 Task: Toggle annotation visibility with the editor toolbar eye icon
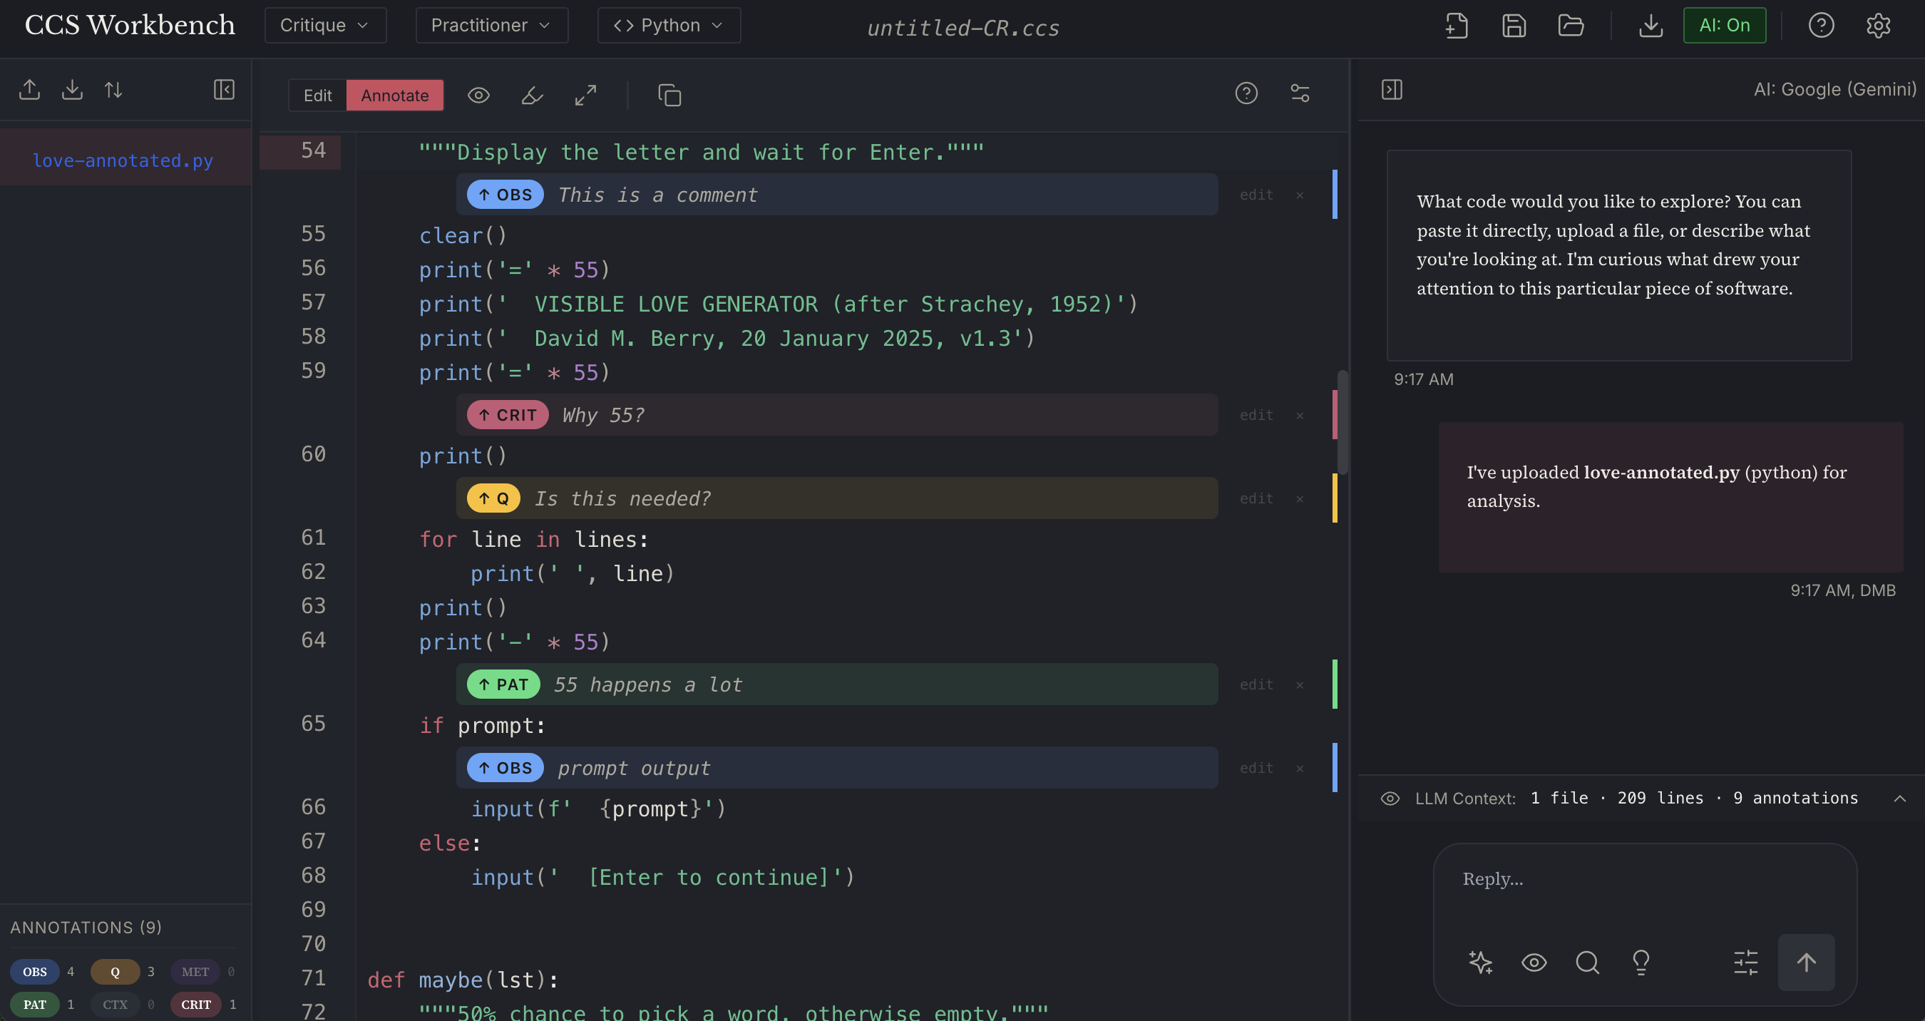coord(478,95)
